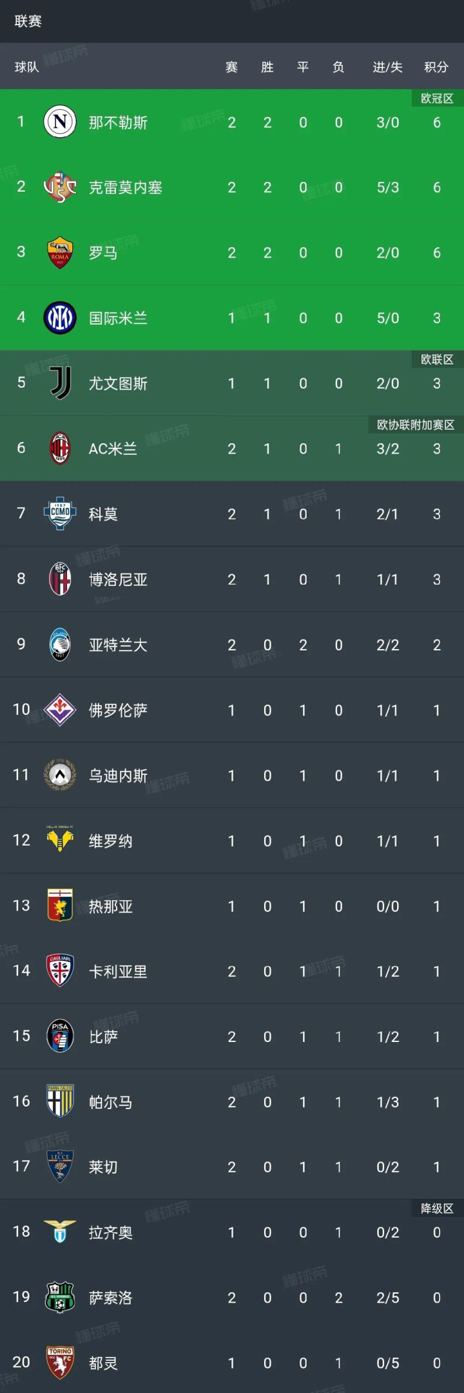This screenshot has width=464, height=1393.
Task: Select the 进/失 column header
Action: click(387, 67)
